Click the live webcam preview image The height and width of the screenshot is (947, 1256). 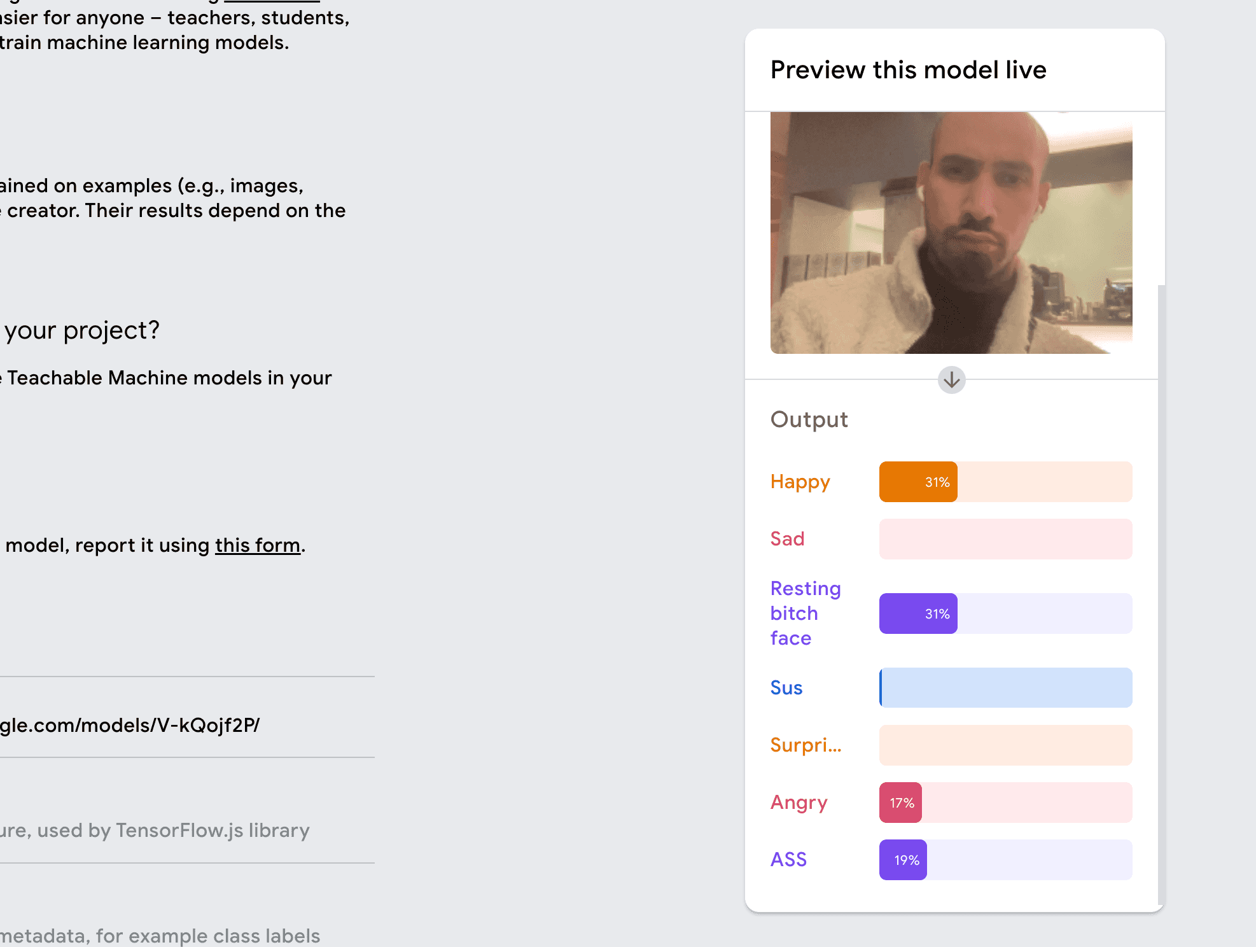(951, 233)
